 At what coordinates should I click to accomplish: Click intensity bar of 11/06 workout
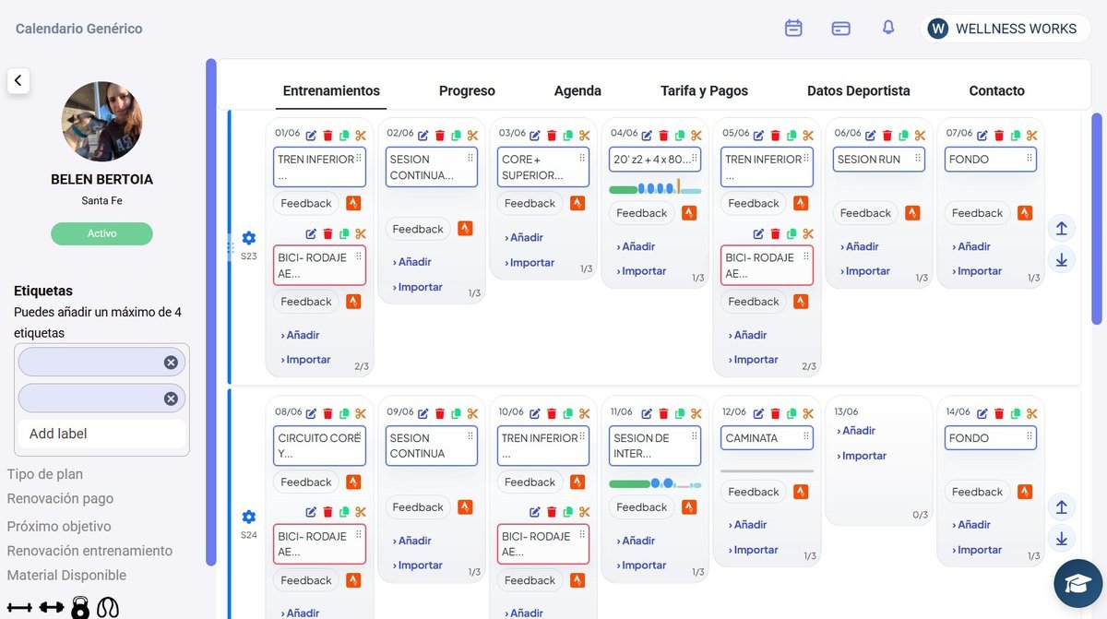click(x=655, y=483)
